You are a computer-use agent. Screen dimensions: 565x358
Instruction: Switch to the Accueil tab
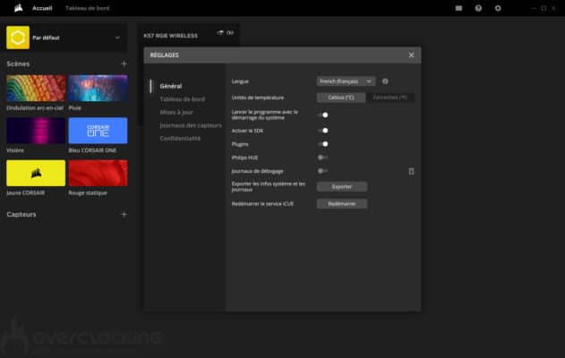42,8
